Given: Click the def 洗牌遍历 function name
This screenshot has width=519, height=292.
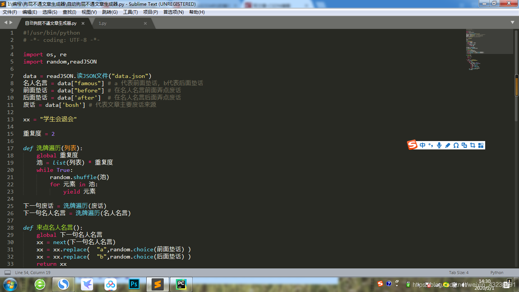Looking at the screenshot, I should [49, 148].
